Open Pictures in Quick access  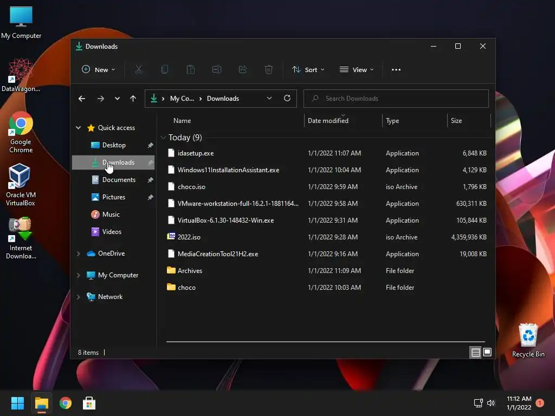pos(113,197)
